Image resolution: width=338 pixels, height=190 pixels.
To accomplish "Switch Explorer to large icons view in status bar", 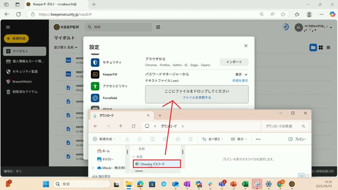I will tap(307, 176).
